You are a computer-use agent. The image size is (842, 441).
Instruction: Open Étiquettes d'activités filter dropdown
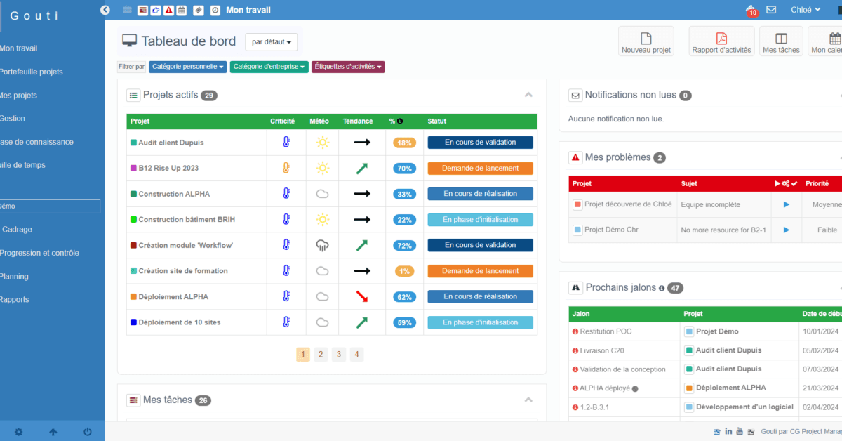pyautogui.click(x=348, y=67)
